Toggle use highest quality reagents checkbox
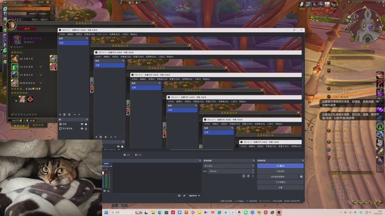 coord(13,114)
